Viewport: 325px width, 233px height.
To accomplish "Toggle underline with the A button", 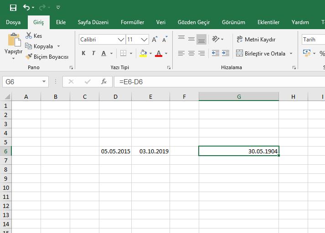I will (x=103, y=53).
